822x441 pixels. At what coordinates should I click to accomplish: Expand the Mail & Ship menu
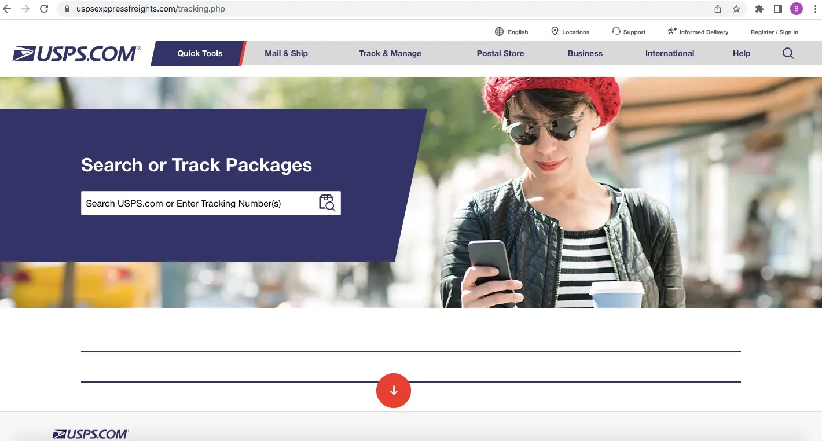click(x=286, y=53)
